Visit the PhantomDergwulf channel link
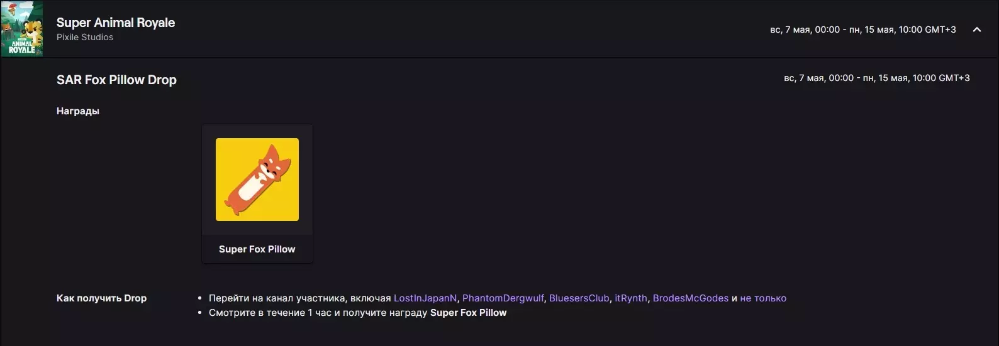This screenshot has width=999, height=346. (503, 298)
